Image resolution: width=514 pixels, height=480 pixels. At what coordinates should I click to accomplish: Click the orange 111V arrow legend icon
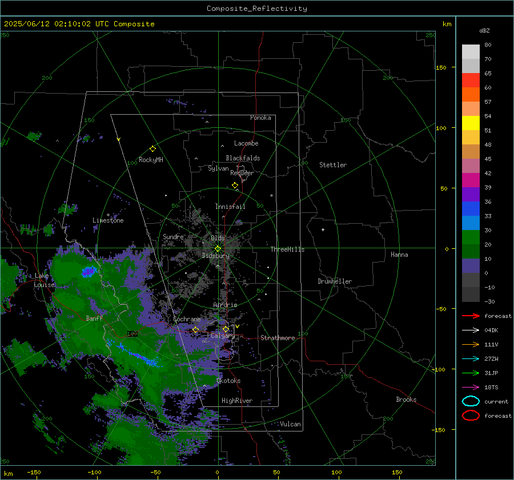coord(471,344)
